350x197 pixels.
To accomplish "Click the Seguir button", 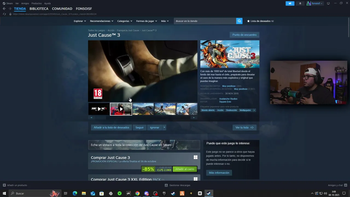I will click(x=139, y=128).
